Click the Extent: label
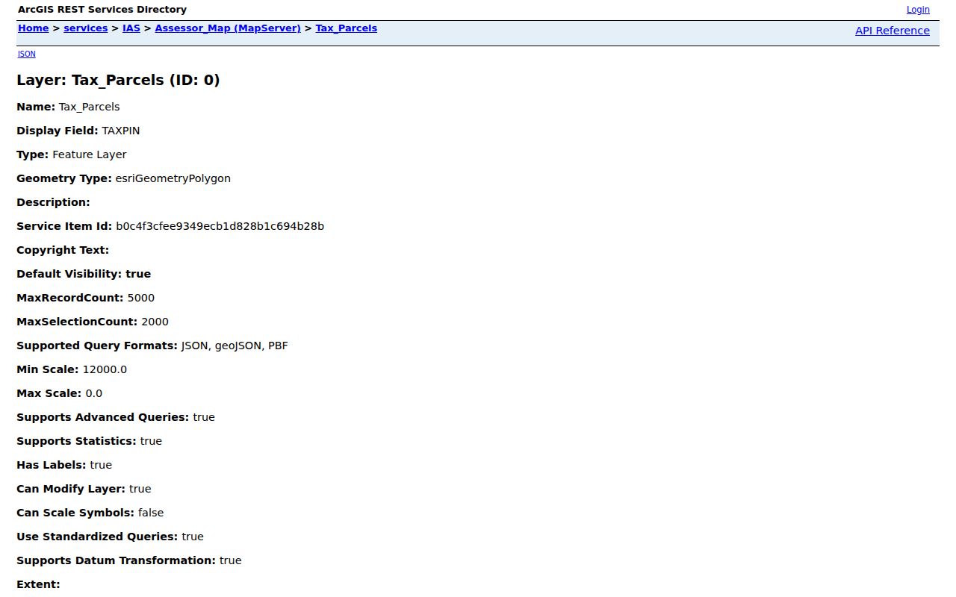 (x=38, y=584)
